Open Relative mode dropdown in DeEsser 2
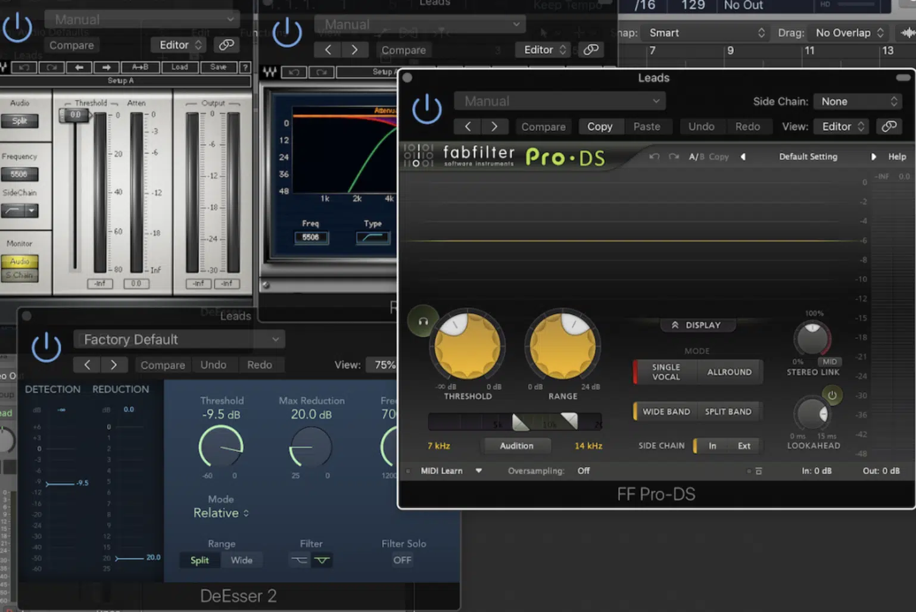 [221, 513]
